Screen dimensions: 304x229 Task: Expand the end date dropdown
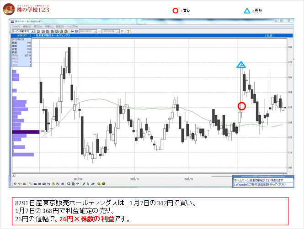pyautogui.click(x=118, y=31)
